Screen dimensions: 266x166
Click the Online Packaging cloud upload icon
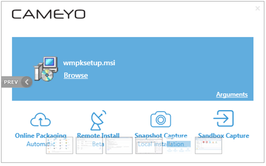(x=40, y=120)
